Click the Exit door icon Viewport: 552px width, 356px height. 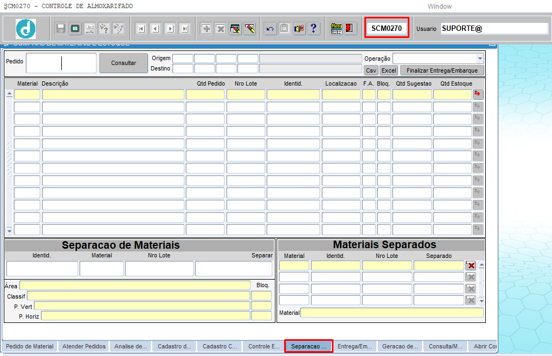350,29
